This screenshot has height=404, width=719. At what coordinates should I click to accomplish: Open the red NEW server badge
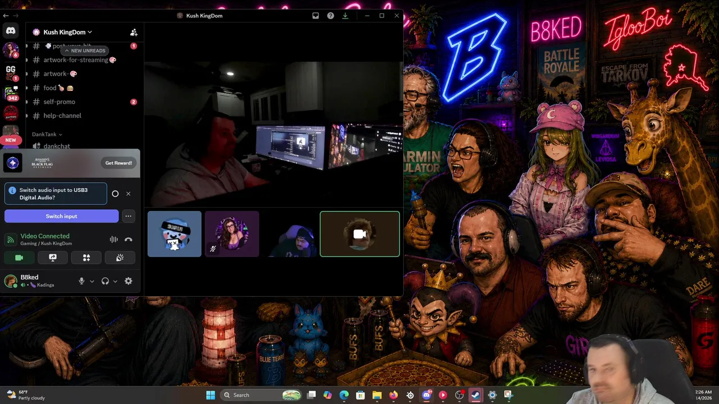pos(11,140)
